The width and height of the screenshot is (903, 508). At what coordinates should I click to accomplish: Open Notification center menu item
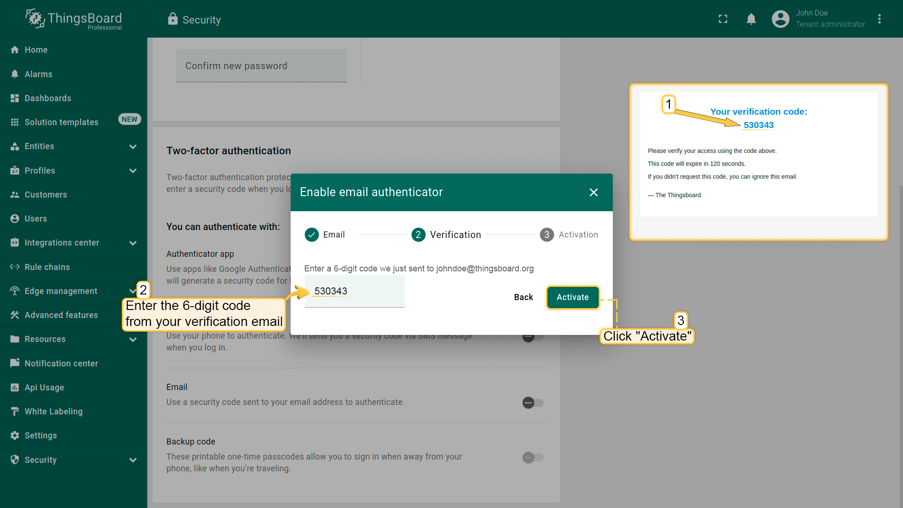(x=61, y=363)
